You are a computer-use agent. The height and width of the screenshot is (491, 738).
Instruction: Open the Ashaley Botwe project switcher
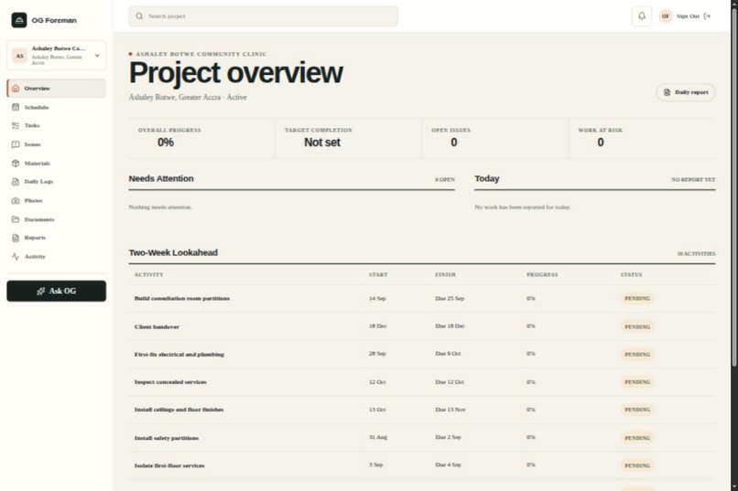(x=57, y=56)
